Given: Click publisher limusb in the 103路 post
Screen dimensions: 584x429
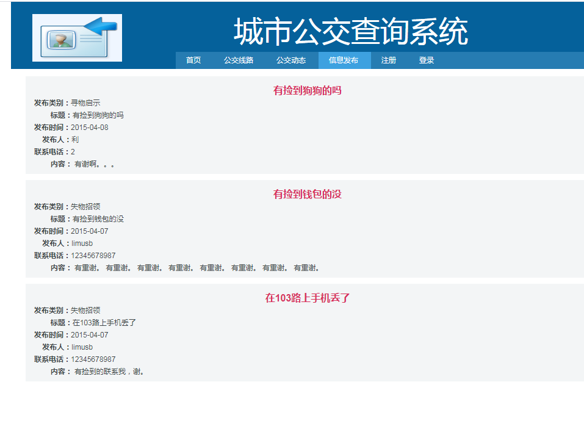Looking at the screenshot, I should (82, 347).
